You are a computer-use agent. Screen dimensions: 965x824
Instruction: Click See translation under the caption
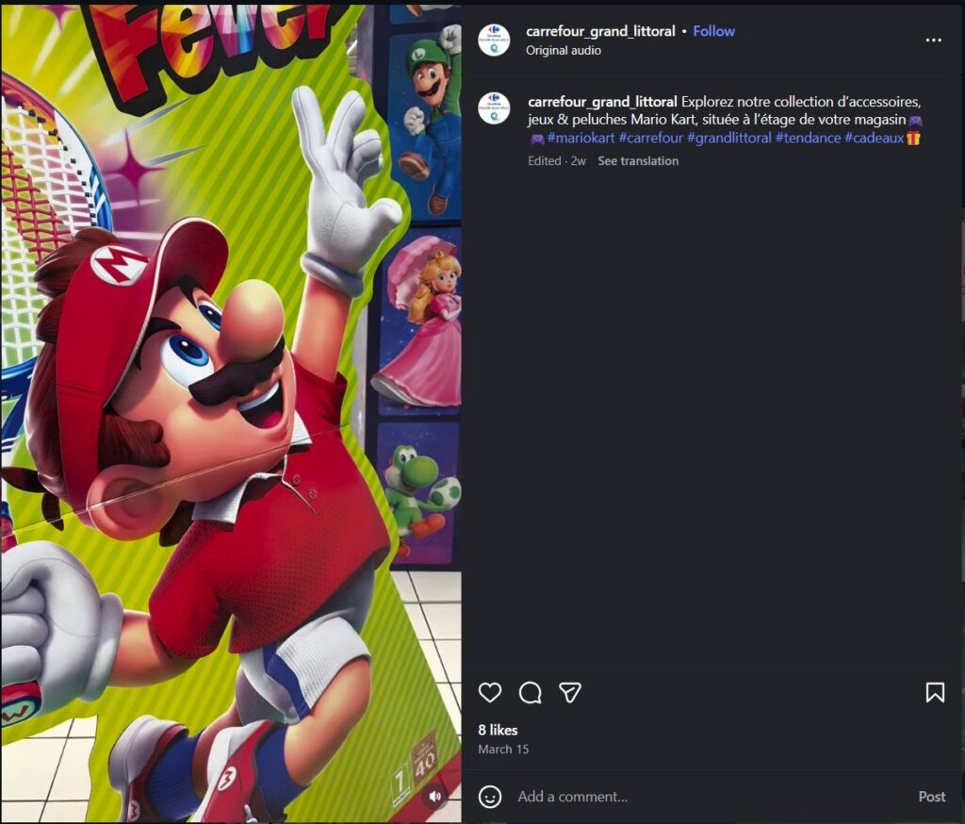coord(638,161)
